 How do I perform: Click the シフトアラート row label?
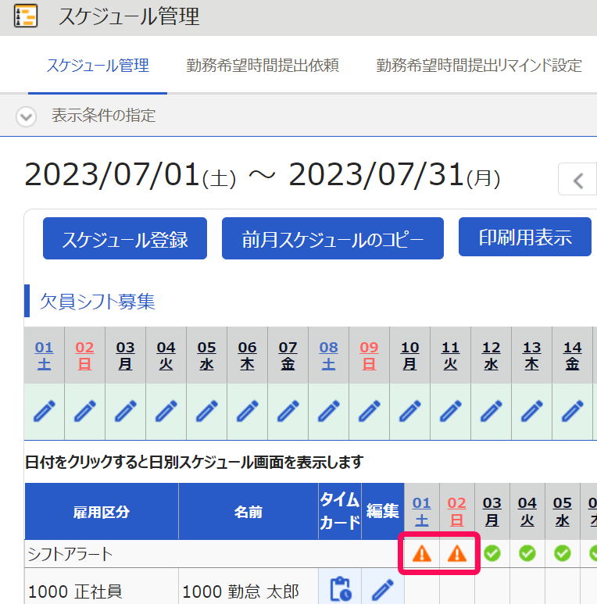click(70, 554)
